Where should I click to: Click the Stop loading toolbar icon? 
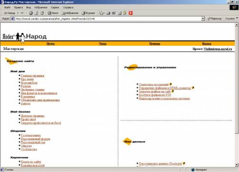(31, 13)
